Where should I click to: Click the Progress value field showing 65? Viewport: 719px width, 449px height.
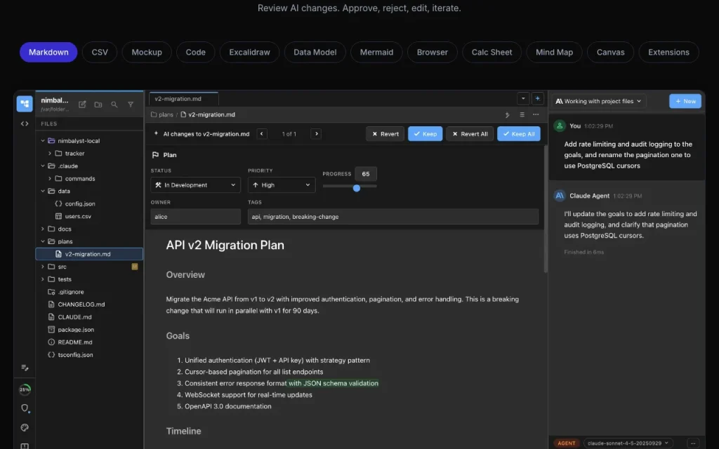tap(365, 174)
